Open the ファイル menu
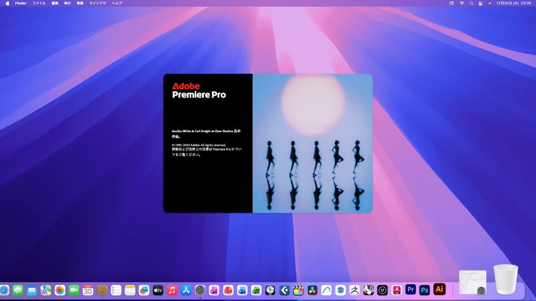536x301 pixels. (x=39, y=3)
